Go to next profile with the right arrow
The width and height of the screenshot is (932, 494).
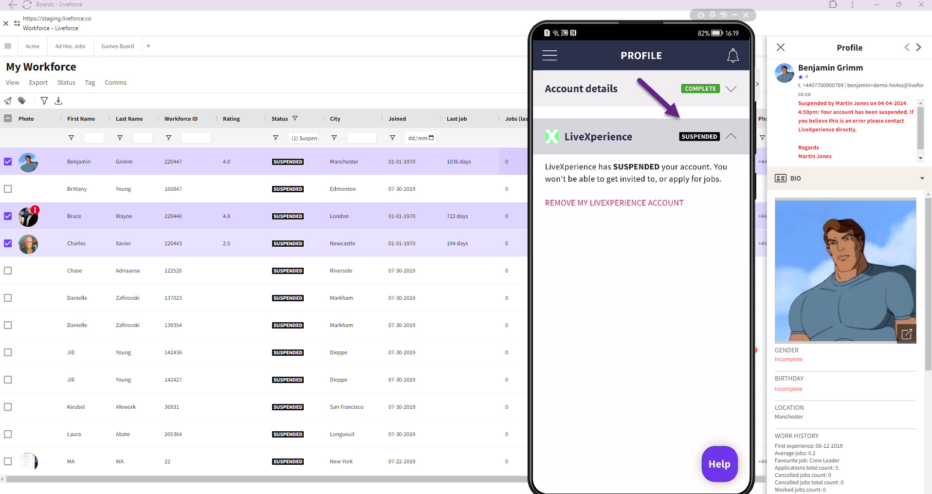(918, 47)
